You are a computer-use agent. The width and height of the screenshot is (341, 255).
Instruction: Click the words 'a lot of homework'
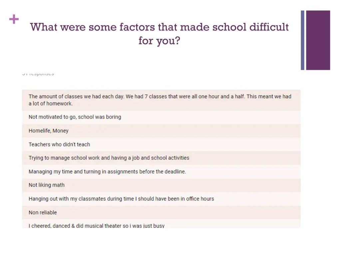pyautogui.click(x=51, y=104)
